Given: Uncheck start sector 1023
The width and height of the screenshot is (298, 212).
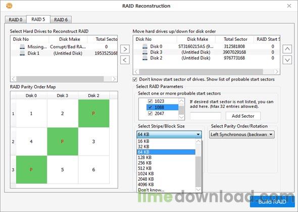Looking at the screenshot, I should [x=150, y=101].
